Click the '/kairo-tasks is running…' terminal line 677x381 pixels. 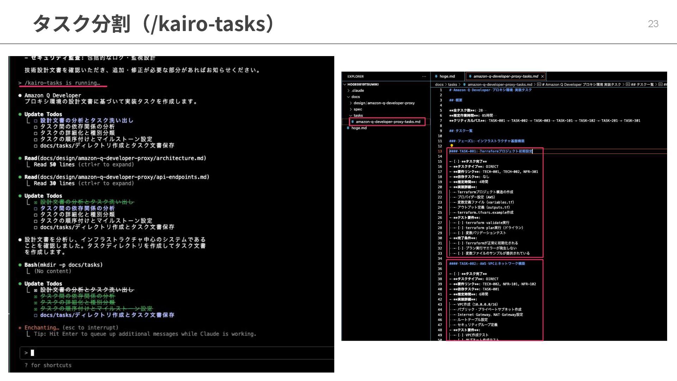(x=59, y=83)
